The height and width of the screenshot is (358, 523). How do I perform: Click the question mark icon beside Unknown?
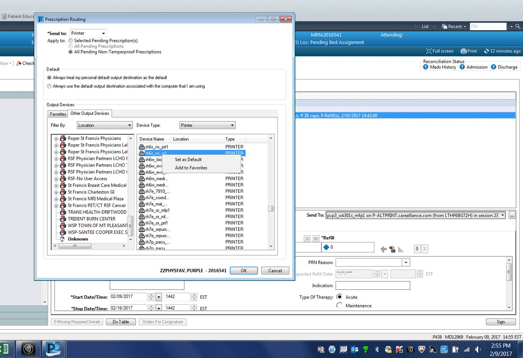(x=62, y=239)
